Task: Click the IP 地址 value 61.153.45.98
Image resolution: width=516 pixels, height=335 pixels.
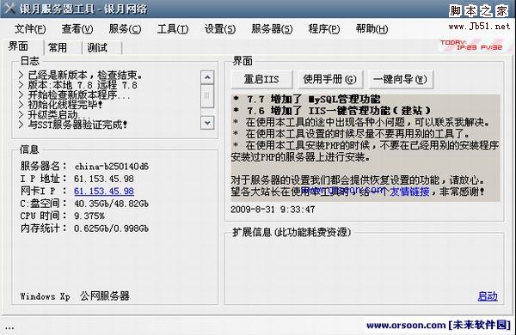Action: (x=104, y=179)
